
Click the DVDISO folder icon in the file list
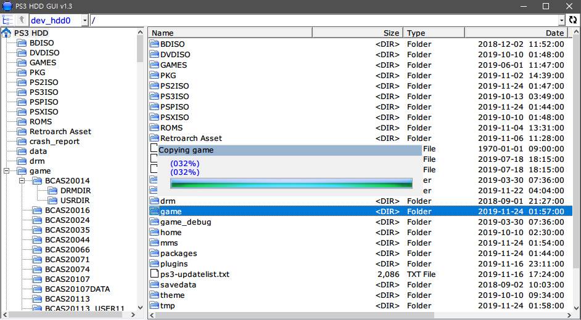tap(154, 54)
